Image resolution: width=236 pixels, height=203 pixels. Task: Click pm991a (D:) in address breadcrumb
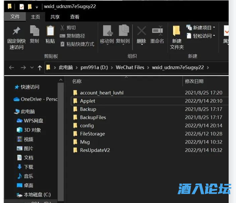click(94, 68)
